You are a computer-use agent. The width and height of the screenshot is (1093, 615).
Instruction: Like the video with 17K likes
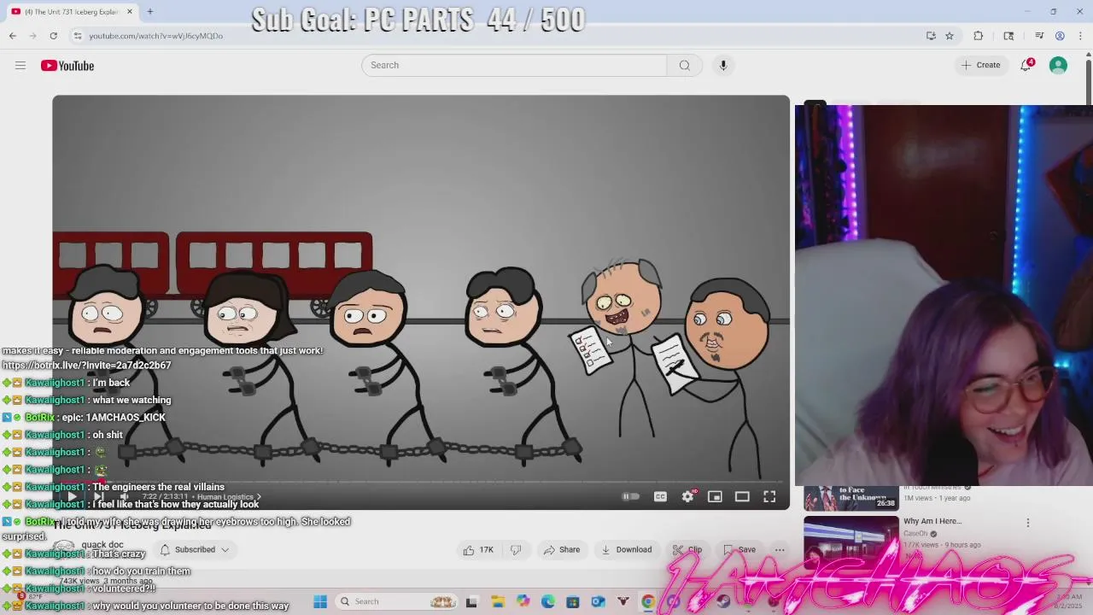point(478,550)
